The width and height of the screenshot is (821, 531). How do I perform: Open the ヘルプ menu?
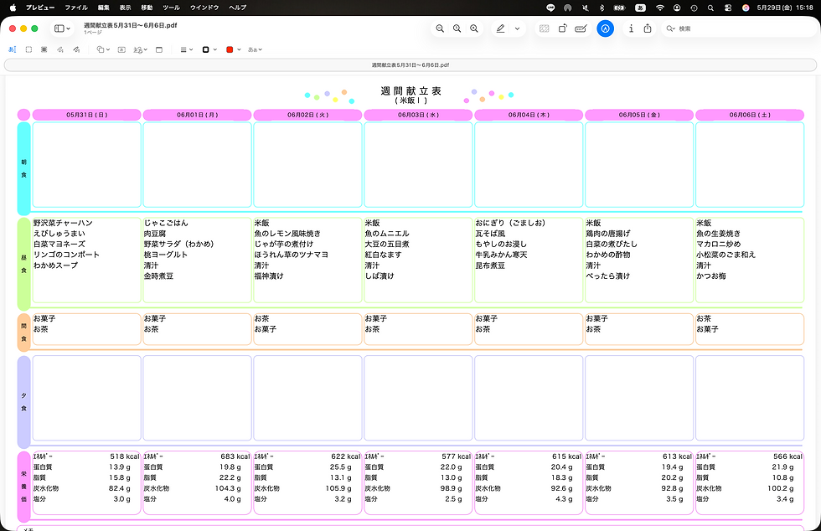pos(237,8)
